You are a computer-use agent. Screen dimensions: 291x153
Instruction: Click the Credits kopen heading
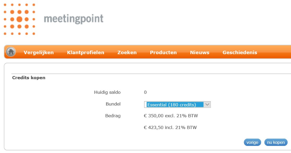pyautogui.click(x=29, y=77)
